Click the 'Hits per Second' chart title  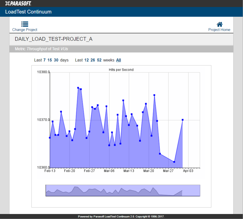point(121,70)
